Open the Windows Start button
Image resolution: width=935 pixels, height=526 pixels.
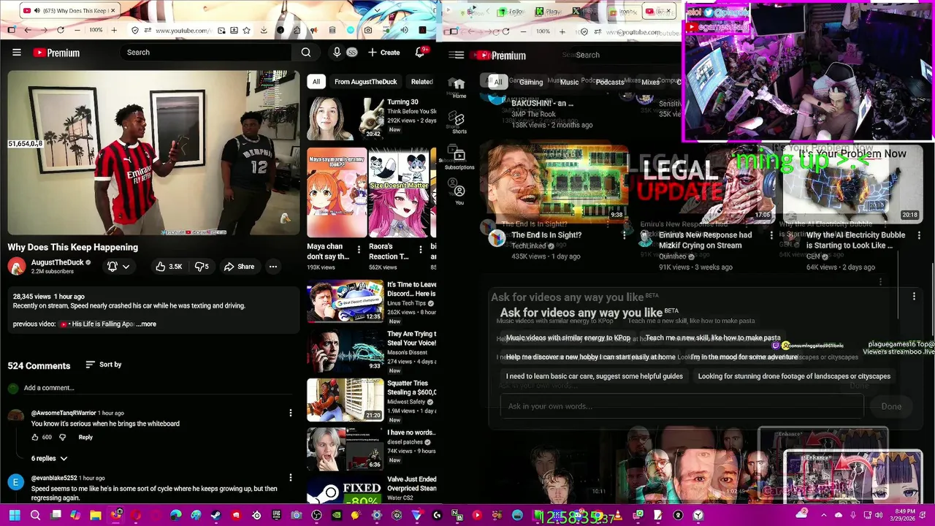click(x=15, y=516)
